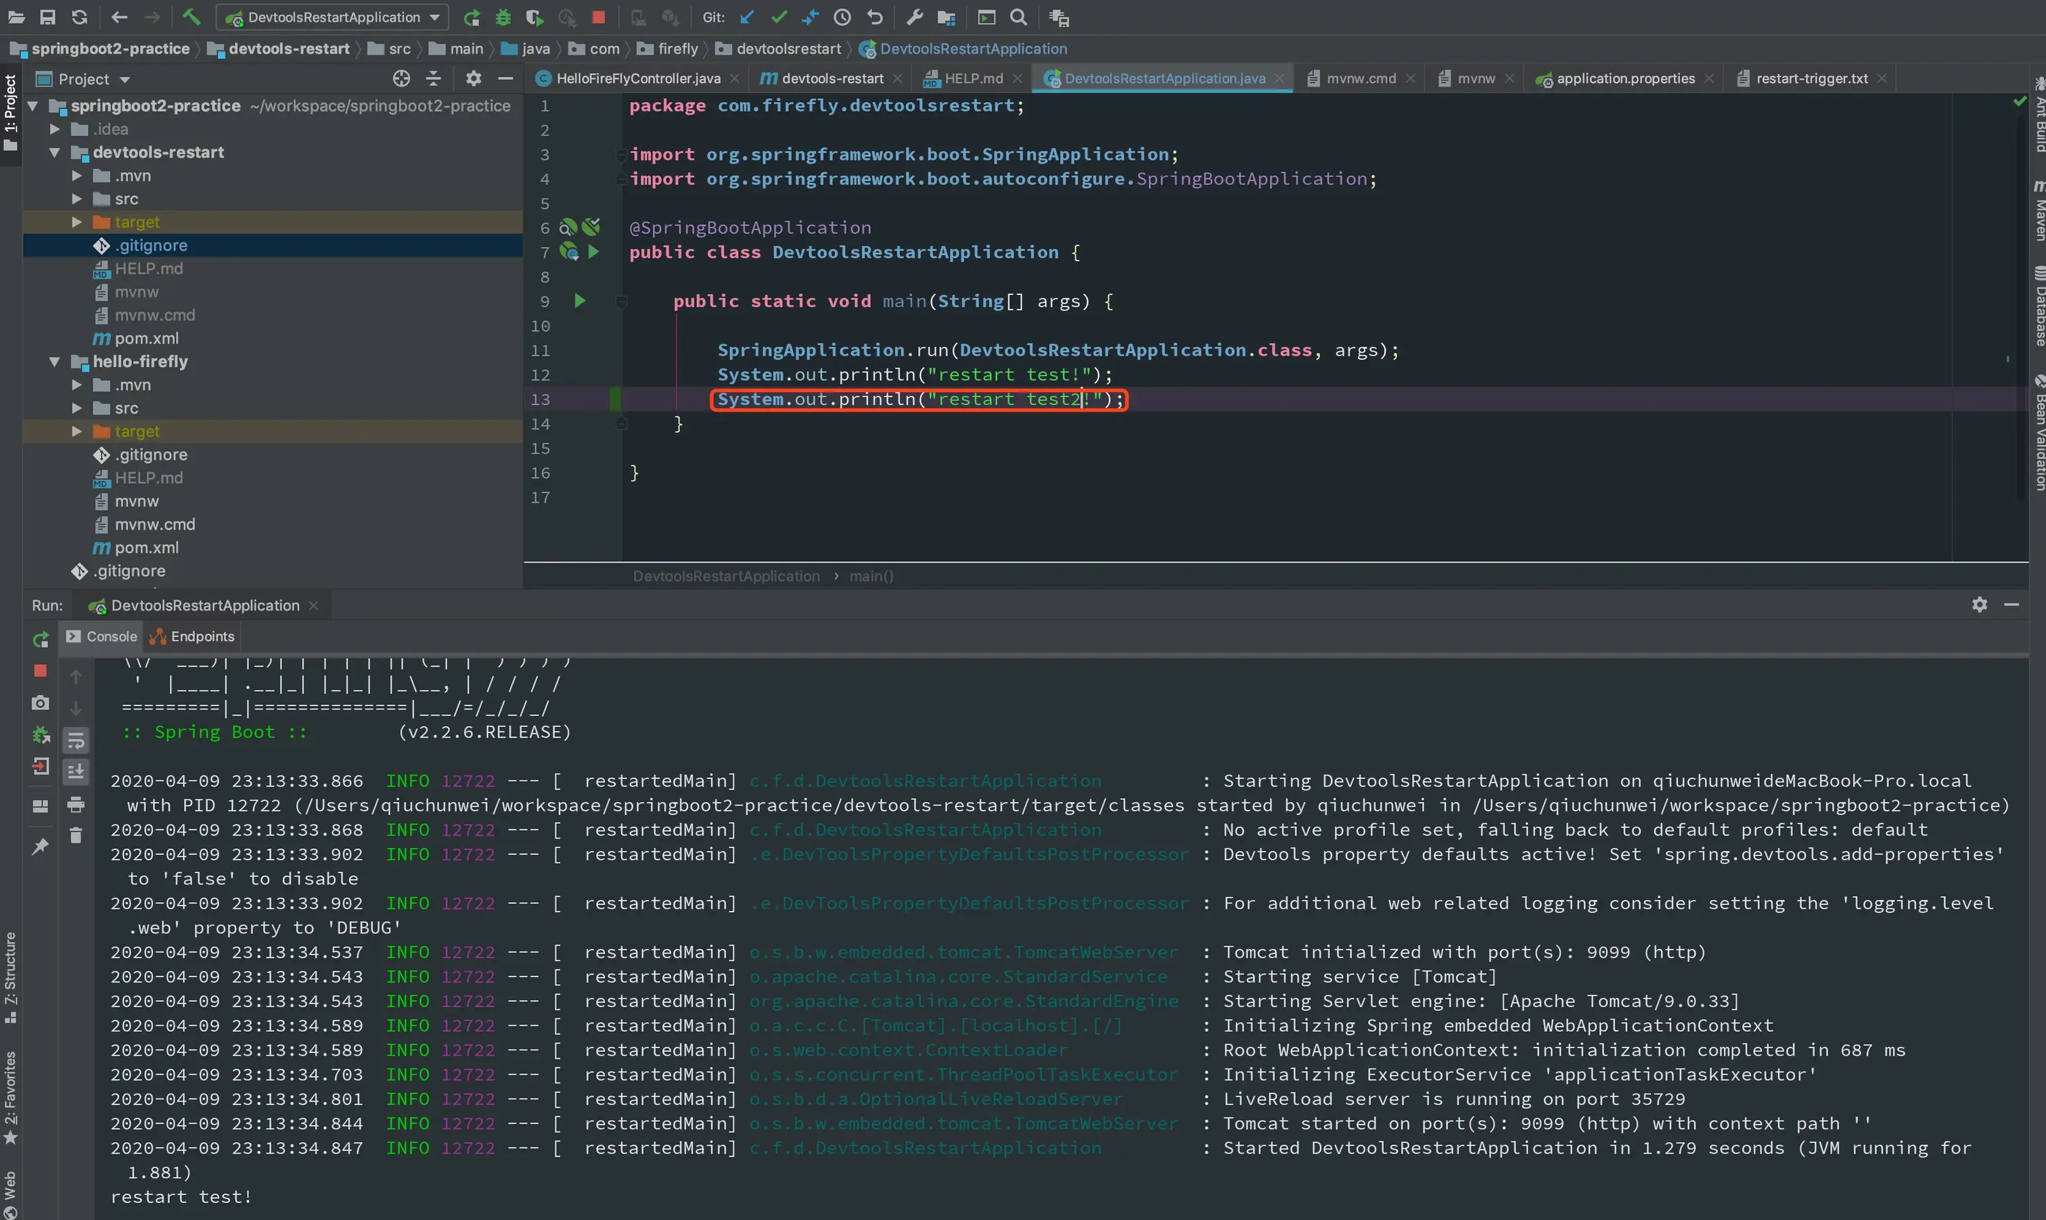This screenshot has height=1220, width=2046.
Task: Switch to devtools-restart pom tab
Action: [832, 78]
